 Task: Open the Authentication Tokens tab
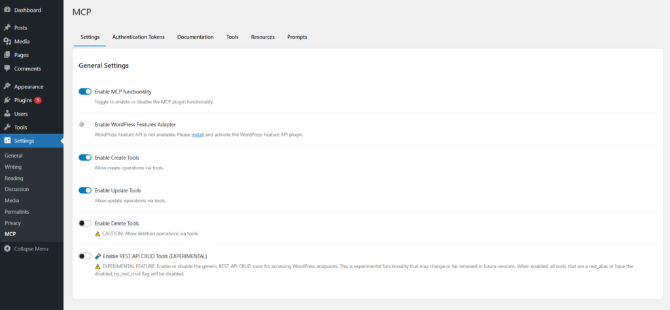[x=139, y=37]
